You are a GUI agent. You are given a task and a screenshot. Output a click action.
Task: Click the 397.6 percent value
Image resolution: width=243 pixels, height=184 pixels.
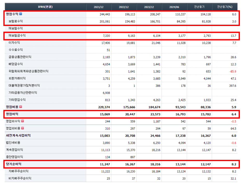click(233, 86)
